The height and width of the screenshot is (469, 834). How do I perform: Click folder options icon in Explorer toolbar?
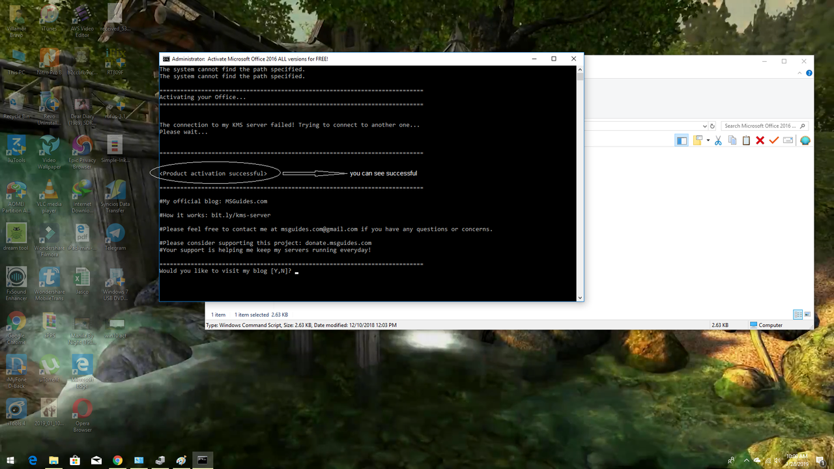pos(698,140)
